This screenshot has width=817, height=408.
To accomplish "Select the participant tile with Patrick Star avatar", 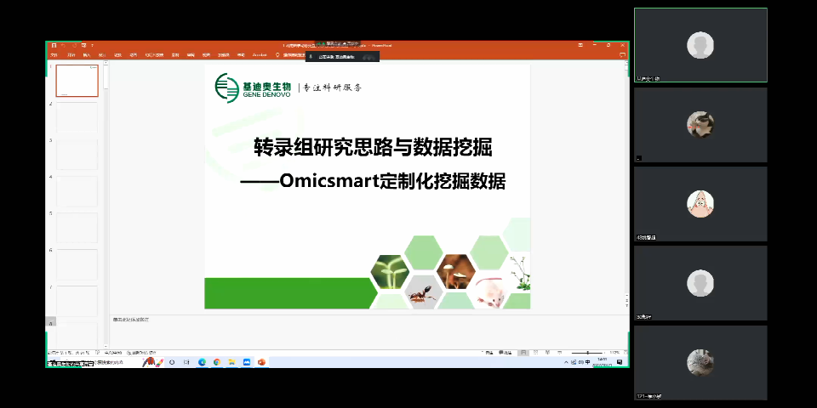I will [700, 204].
